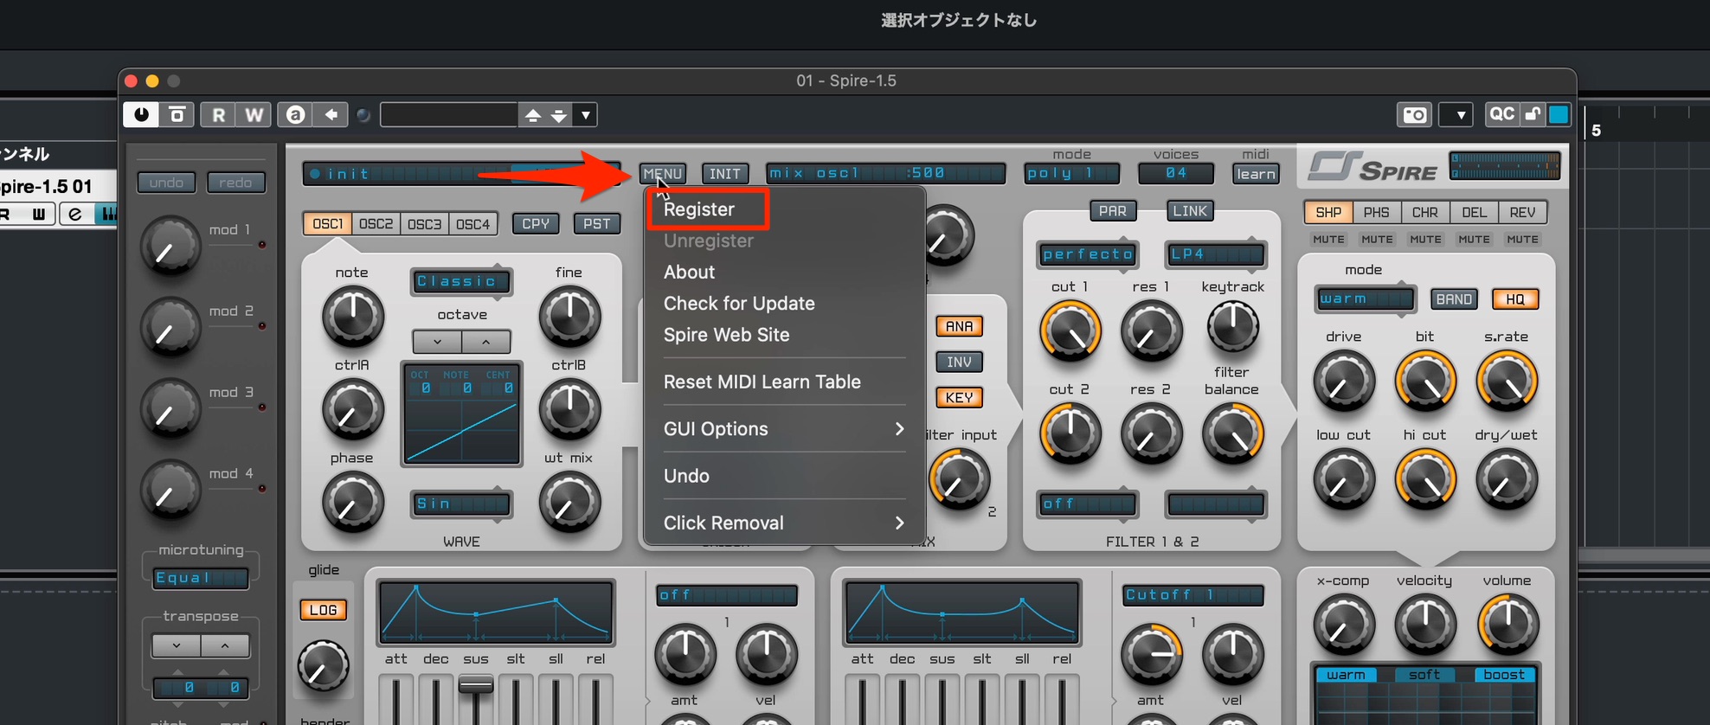Switch to the OSC3 tab
The width and height of the screenshot is (1710, 725).
click(x=424, y=224)
